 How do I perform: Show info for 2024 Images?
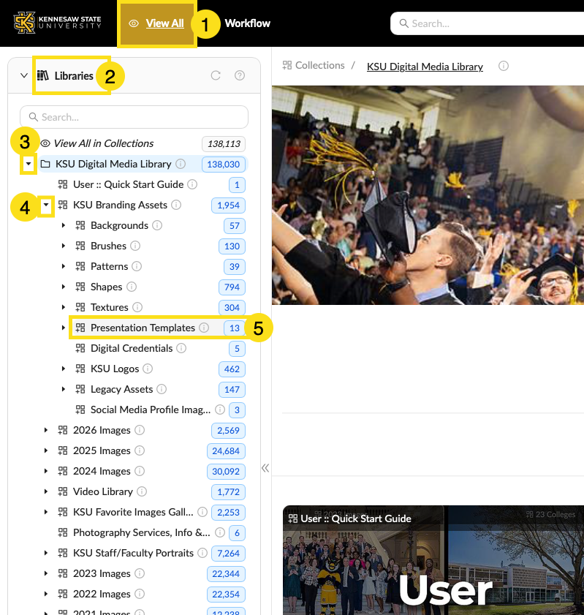pos(140,471)
